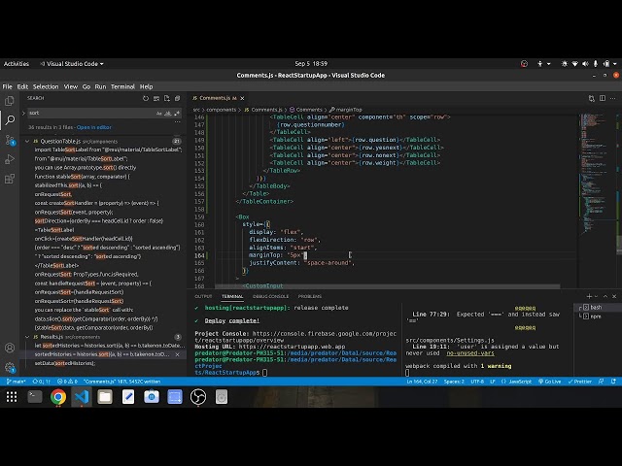Collapse the Results.js results group
622x466 pixels.
[x=27, y=337]
